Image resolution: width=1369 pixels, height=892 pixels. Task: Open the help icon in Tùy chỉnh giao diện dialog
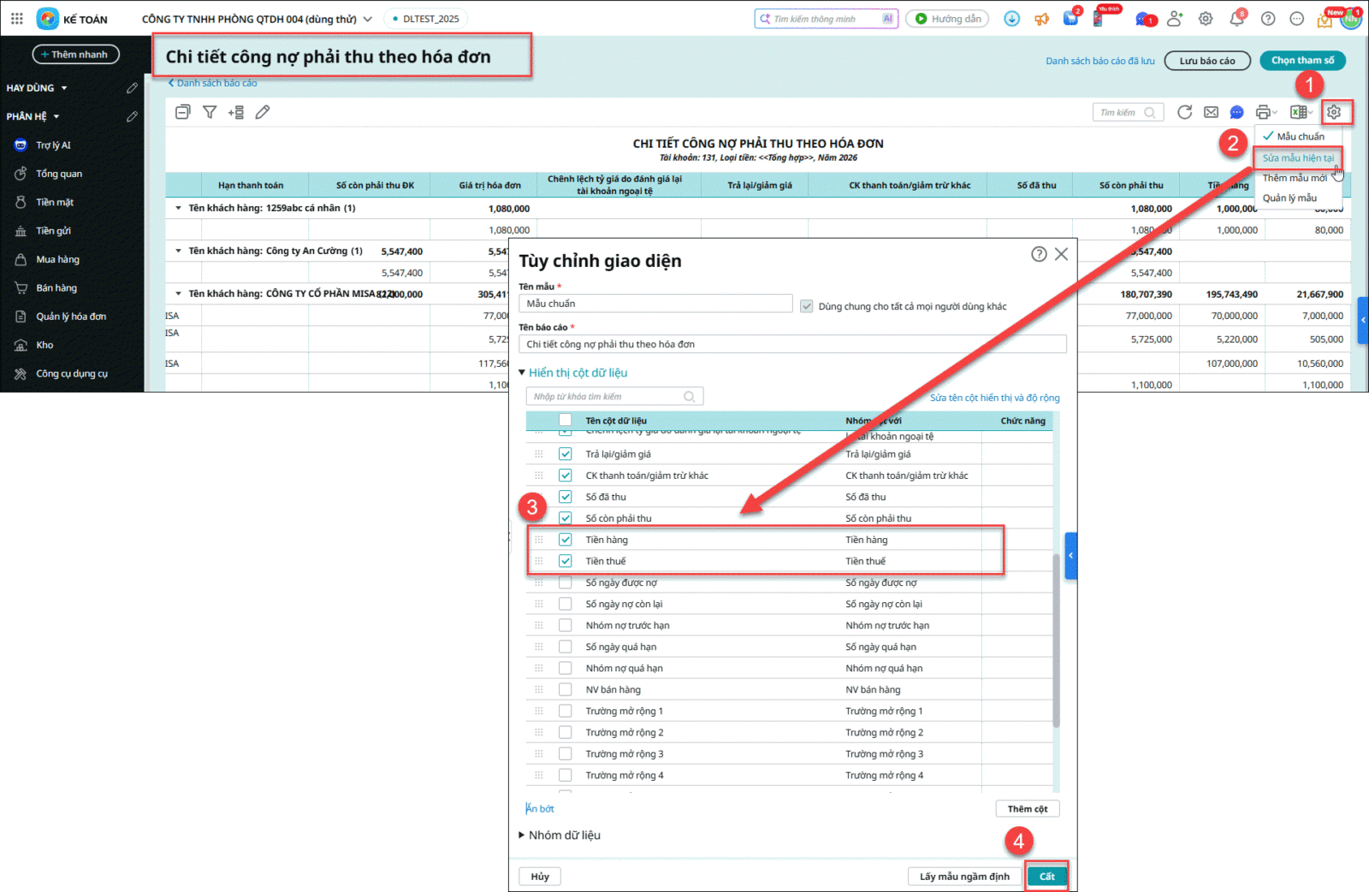1039,254
